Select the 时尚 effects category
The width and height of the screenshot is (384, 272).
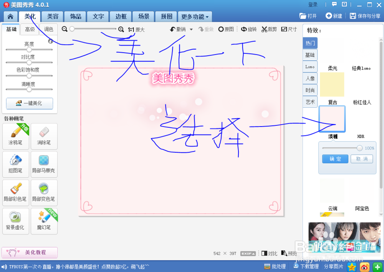[310, 90]
